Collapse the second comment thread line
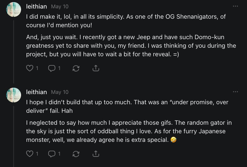 click(x=14, y=135)
